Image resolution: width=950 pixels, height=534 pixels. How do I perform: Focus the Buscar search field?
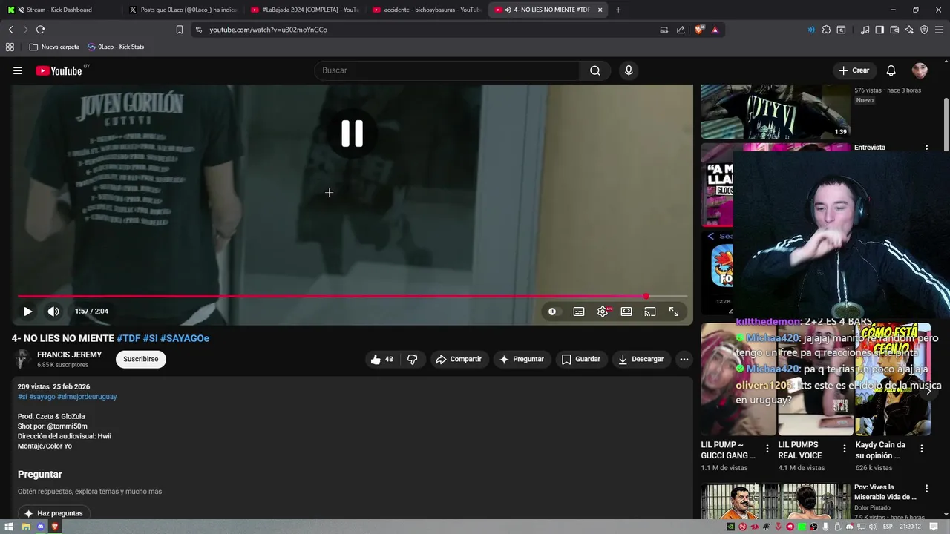pos(448,70)
